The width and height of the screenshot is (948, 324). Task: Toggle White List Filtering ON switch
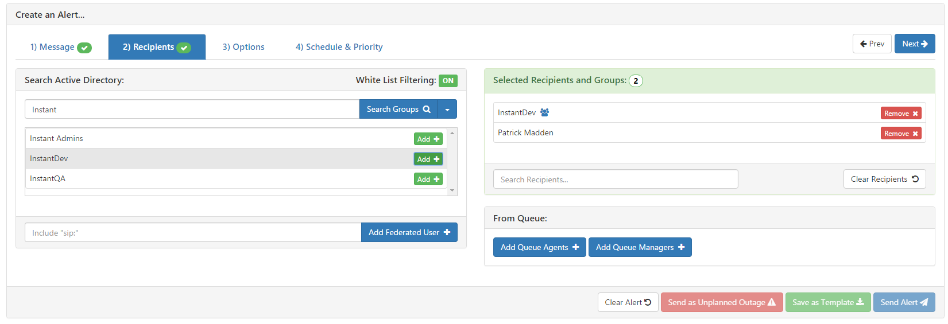(448, 81)
